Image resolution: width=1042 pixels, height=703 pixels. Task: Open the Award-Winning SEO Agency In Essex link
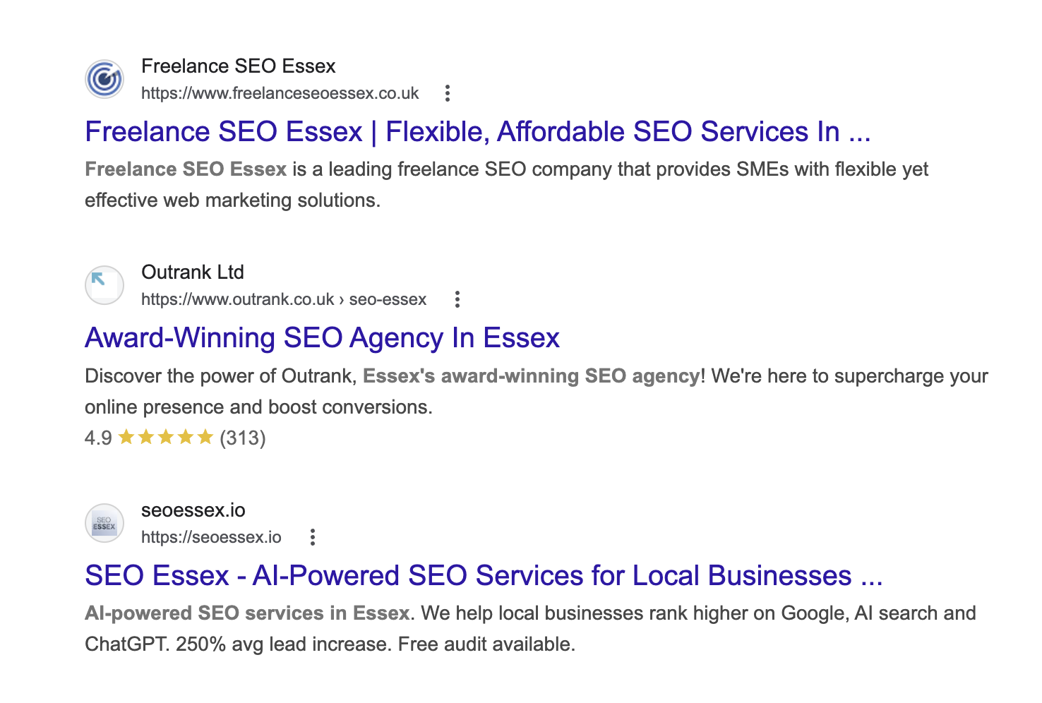(x=321, y=337)
